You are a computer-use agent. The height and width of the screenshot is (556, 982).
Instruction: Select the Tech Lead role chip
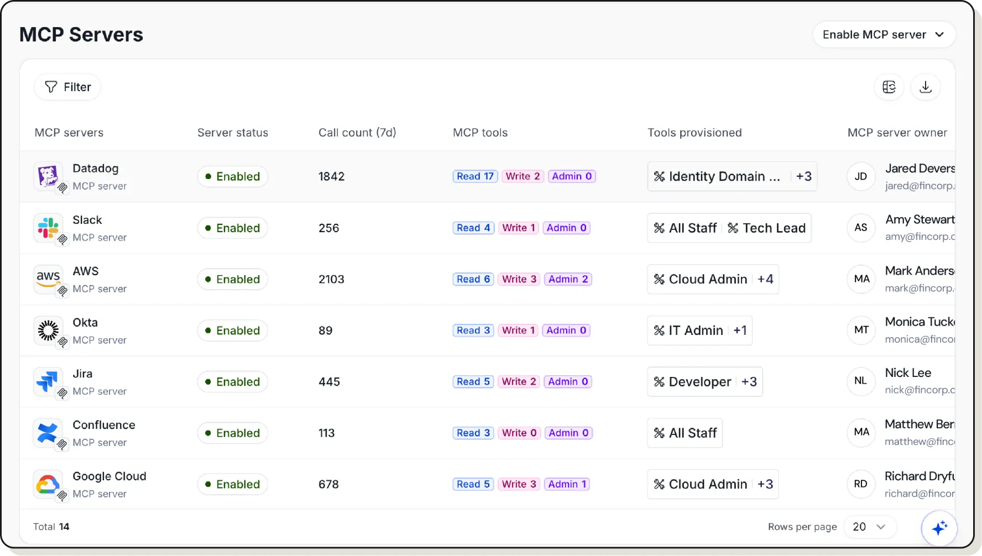click(767, 228)
